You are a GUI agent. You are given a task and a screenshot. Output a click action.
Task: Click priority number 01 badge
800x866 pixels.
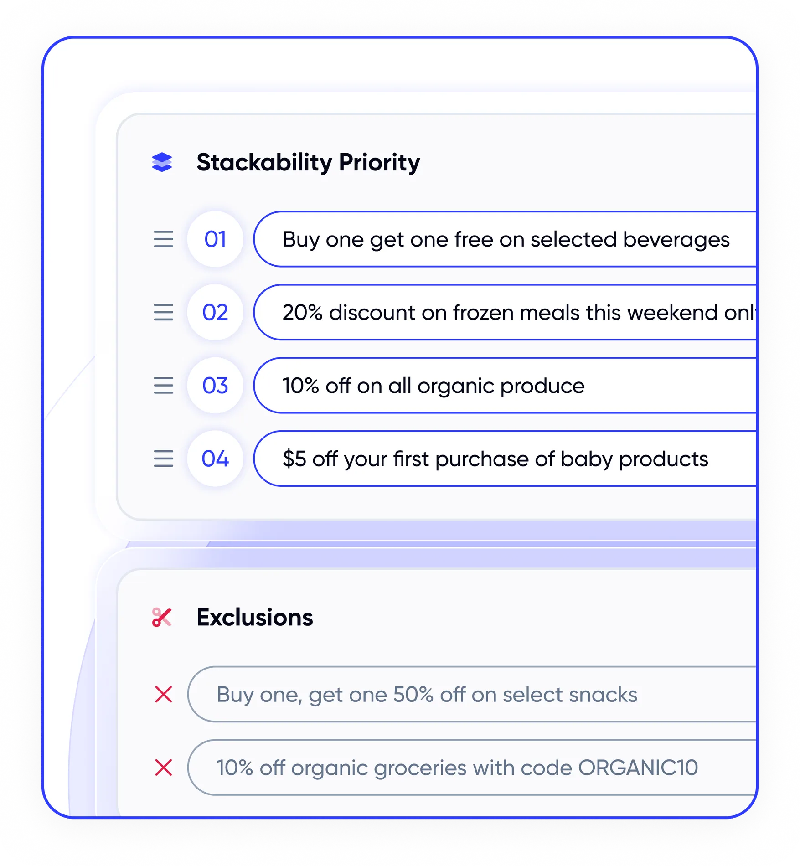215,239
